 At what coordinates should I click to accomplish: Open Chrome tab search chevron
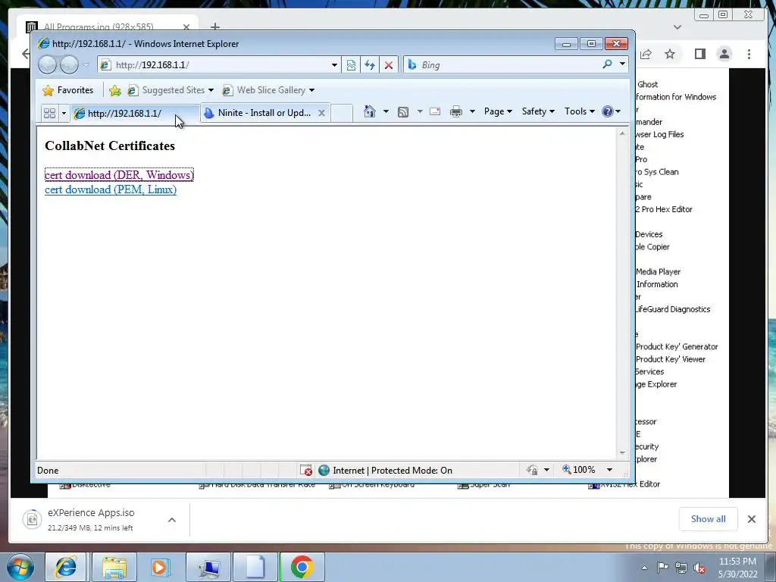(677, 27)
